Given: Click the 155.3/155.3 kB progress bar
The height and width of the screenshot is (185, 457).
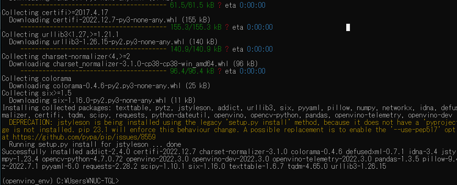Looking at the screenshot, I should [93, 27].
